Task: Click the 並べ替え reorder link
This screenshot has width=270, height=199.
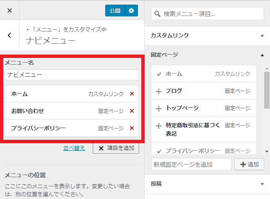Action: [74, 148]
